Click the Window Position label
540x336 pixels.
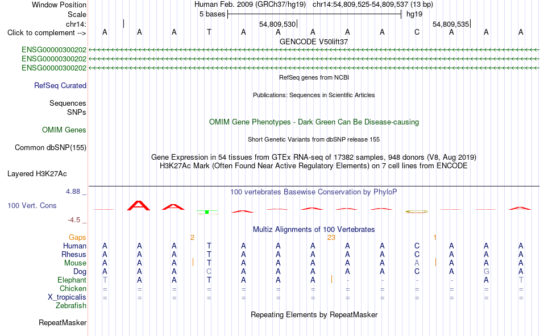coord(59,5)
